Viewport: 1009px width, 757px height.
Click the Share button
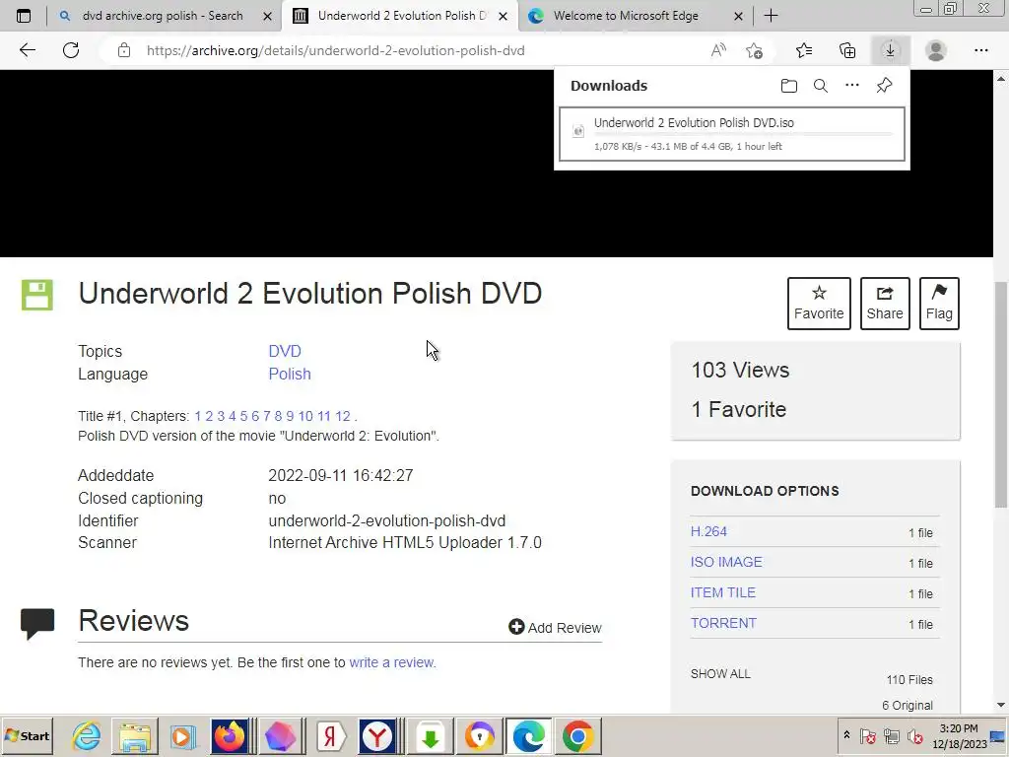click(x=885, y=304)
